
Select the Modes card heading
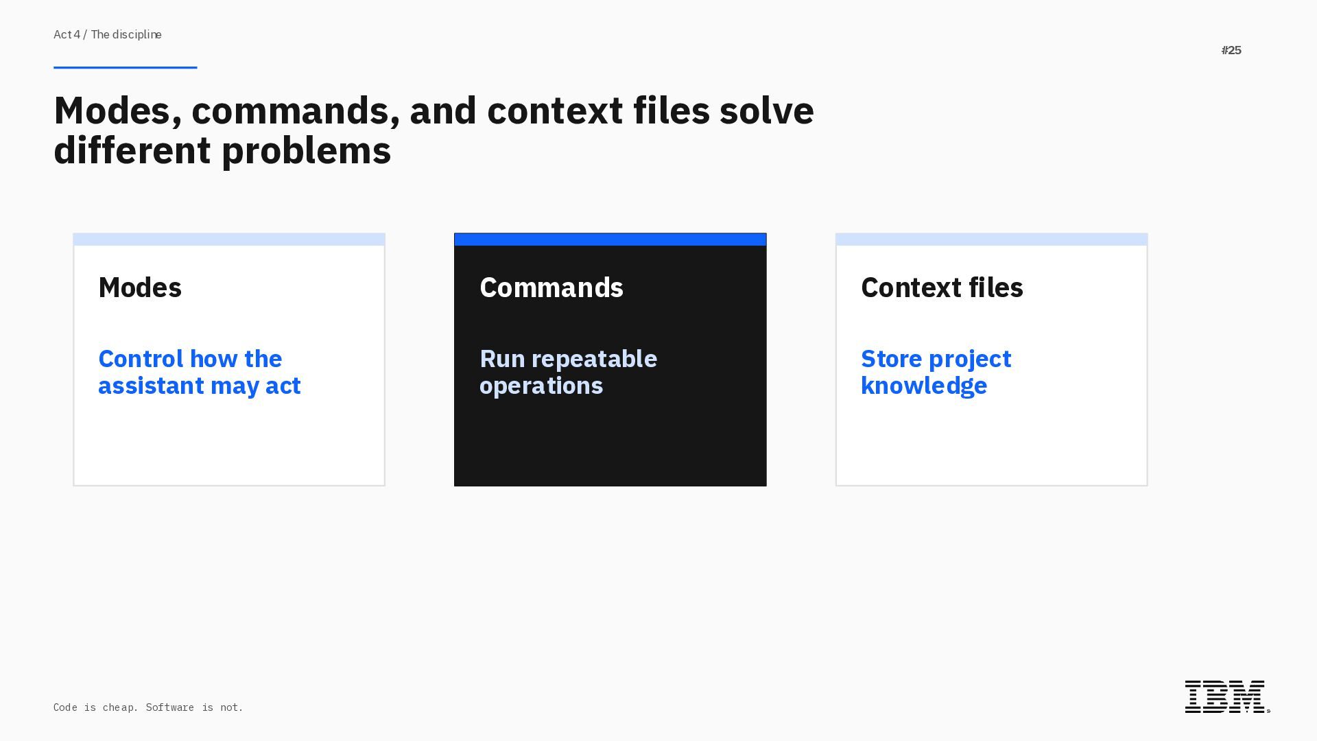140,287
